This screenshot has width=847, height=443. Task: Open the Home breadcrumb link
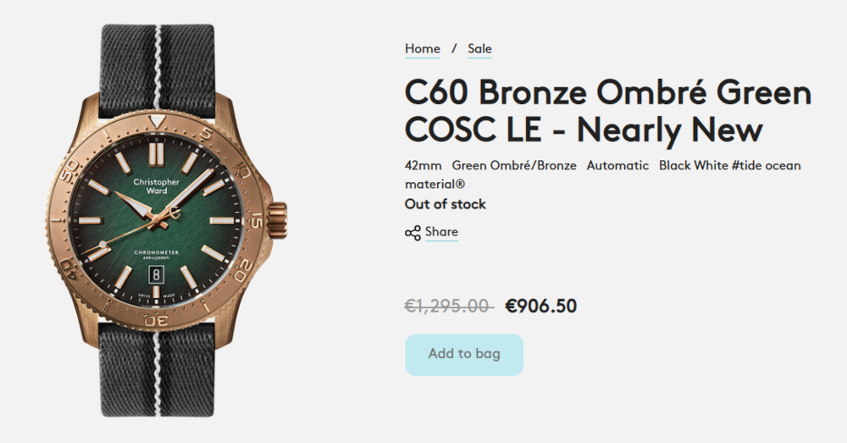tap(422, 49)
